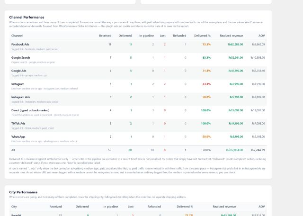Click the 50 total received count

(109, 150)
